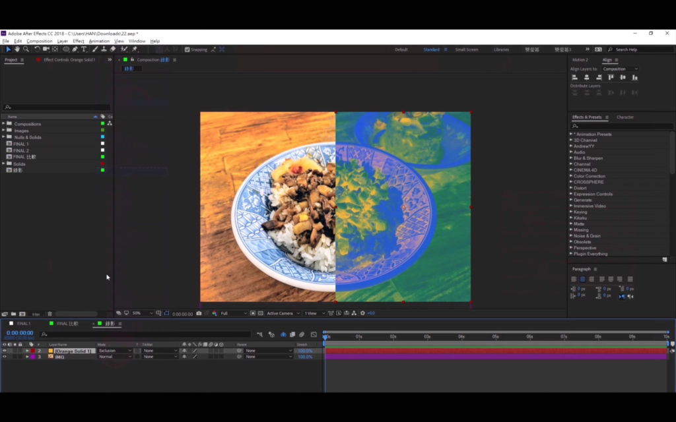Image resolution: width=676 pixels, height=422 pixels.
Task: Open the viewer resolution dropdown set to Full
Action: click(x=234, y=313)
